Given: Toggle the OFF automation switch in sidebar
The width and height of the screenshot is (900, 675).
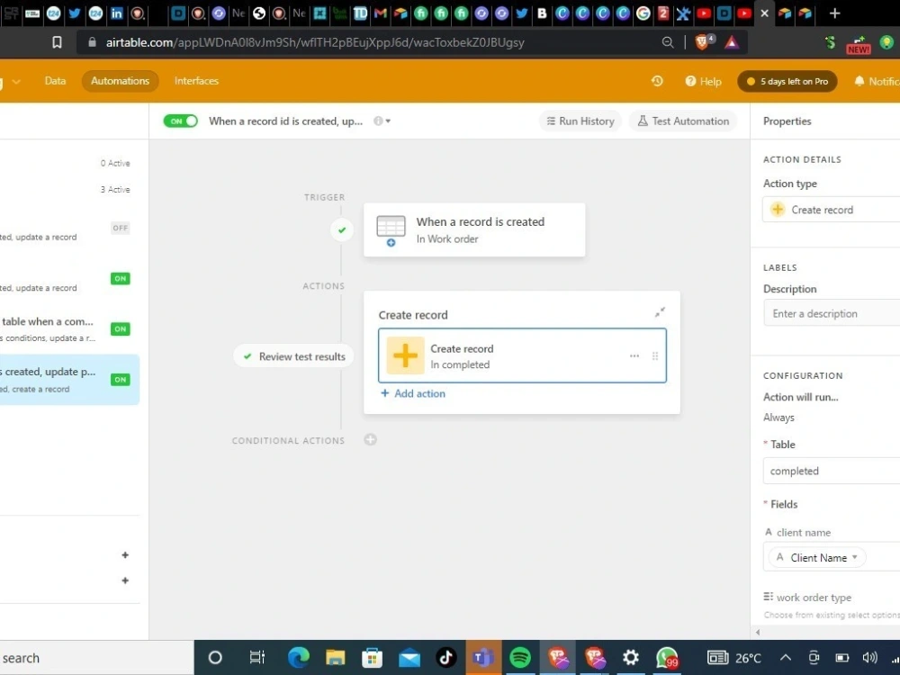Looking at the screenshot, I should [x=120, y=228].
